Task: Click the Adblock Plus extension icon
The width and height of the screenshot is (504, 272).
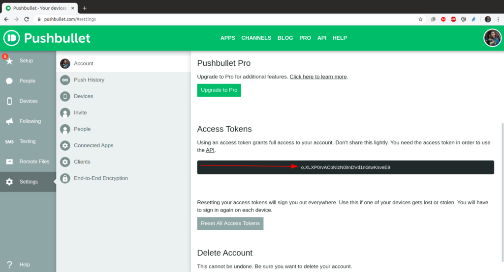Action: point(453,19)
